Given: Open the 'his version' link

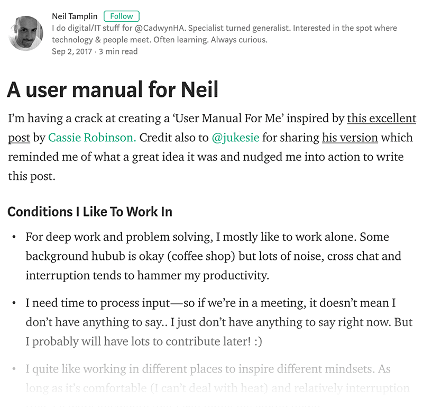Looking at the screenshot, I should (x=350, y=138).
